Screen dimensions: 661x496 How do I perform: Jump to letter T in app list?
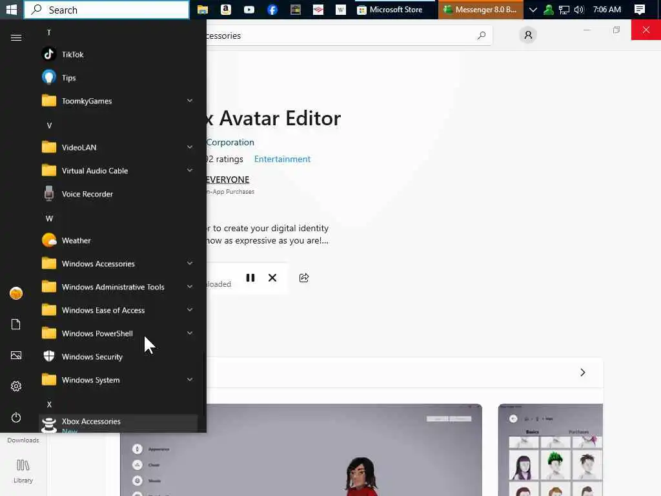[49, 32]
